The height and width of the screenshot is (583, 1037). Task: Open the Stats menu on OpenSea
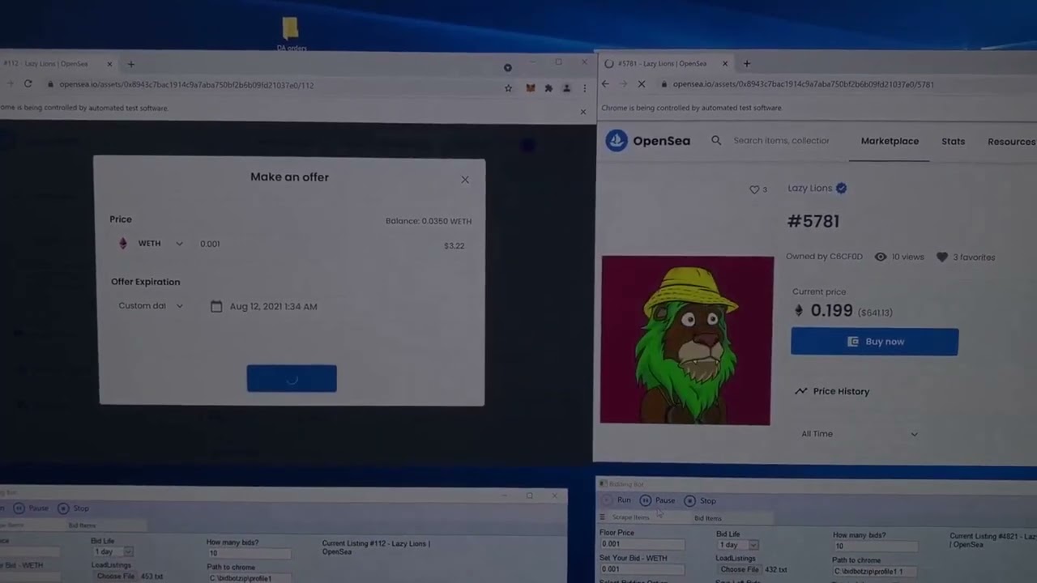(x=953, y=142)
